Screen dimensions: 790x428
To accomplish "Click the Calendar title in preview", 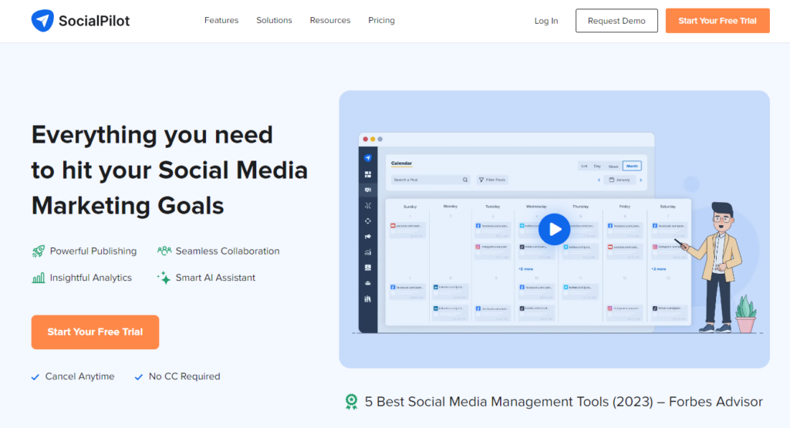I will (401, 163).
